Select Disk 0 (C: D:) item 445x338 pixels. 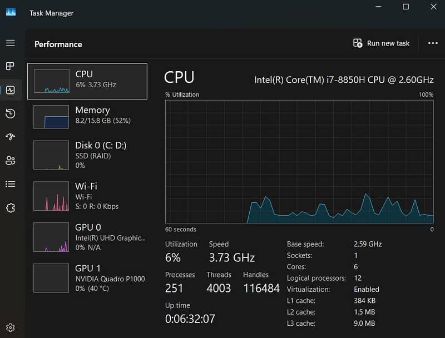tap(87, 155)
